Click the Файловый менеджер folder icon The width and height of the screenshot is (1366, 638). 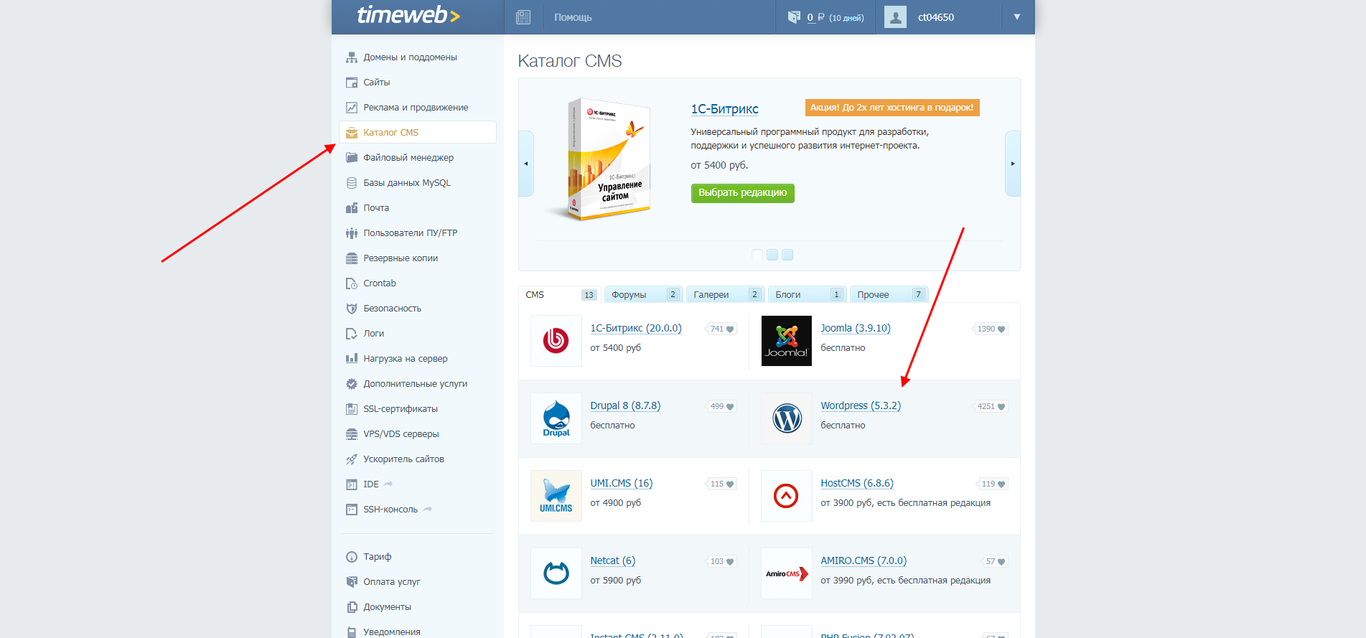coord(352,158)
